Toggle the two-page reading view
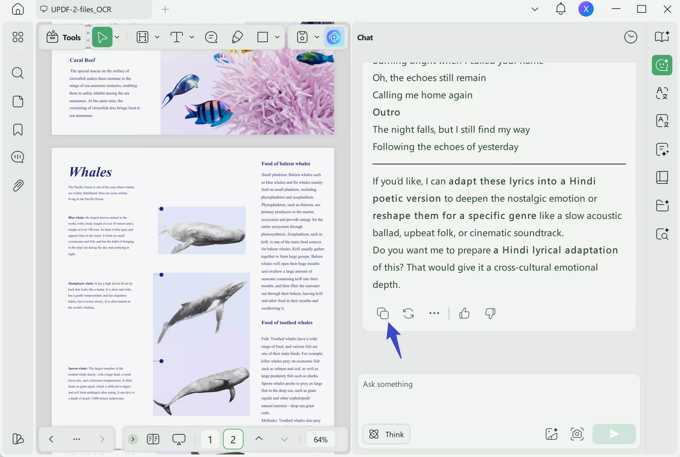680x457 pixels. 153,439
